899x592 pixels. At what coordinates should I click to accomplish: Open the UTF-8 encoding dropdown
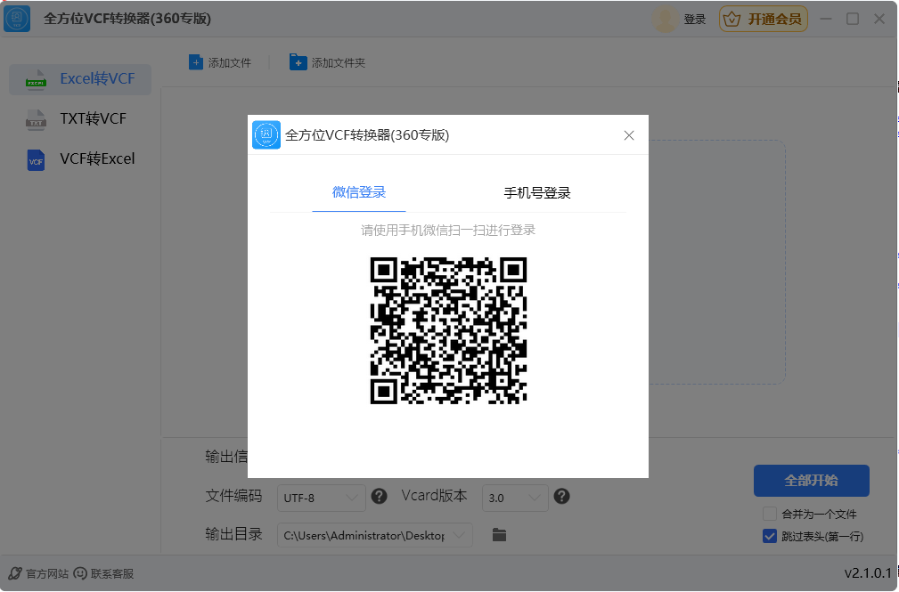(321, 498)
